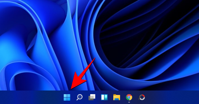Screen dimensions: 199x104
Task: Open taskbar Search magnifier
Action: tap(79, 97)
